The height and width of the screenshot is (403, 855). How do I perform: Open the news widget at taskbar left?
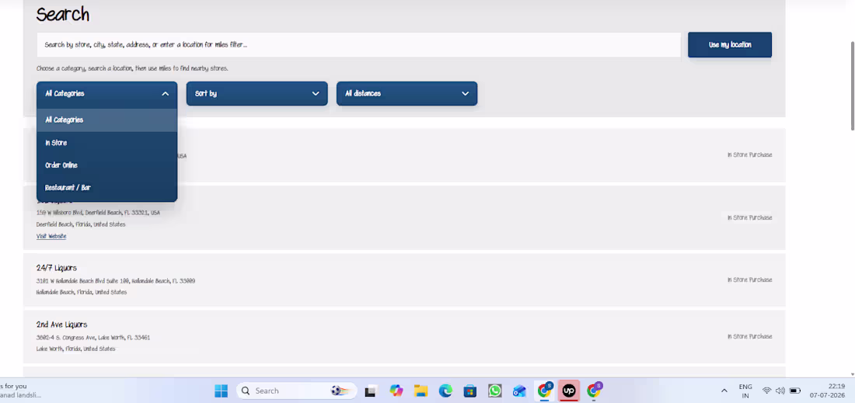21,391
